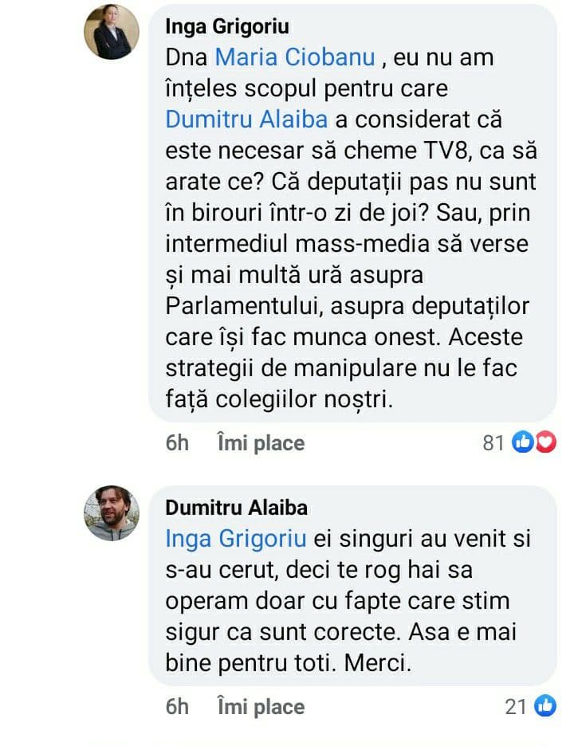
Task: Click the text 'Merci.' in Dumitru's reply
Action: (x=377, y=663)
